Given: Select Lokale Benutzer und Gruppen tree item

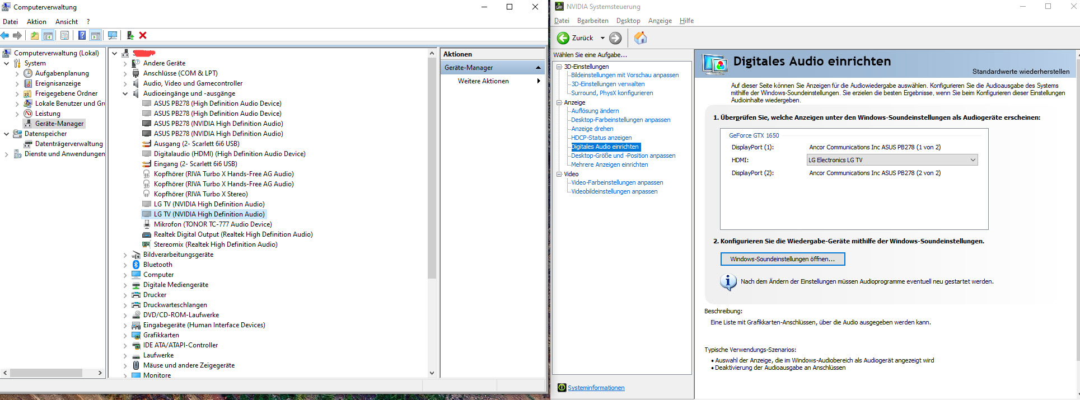Looking at the screenshot, I should click(70, 103).
